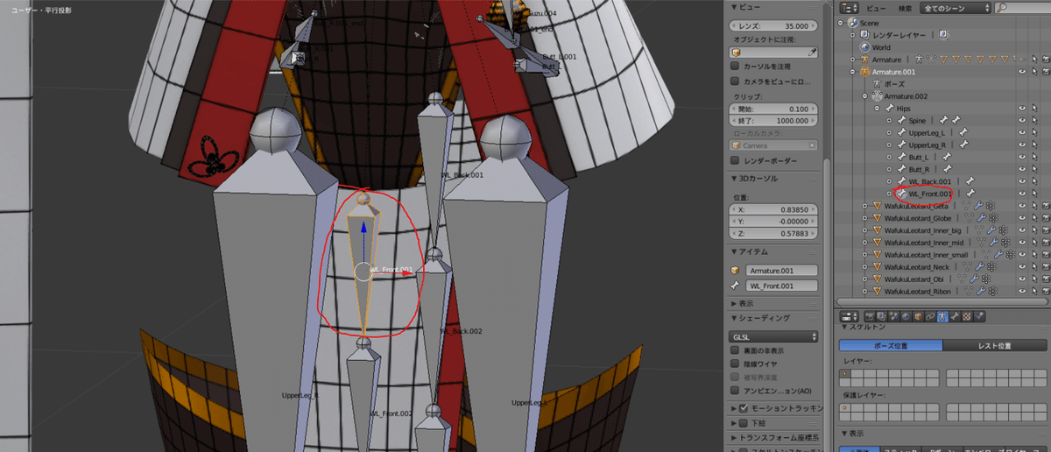Screen dimensions: 1051x452
Task: Toggle visibility eye for Hips bone
Action: (x=1022, y=109)
